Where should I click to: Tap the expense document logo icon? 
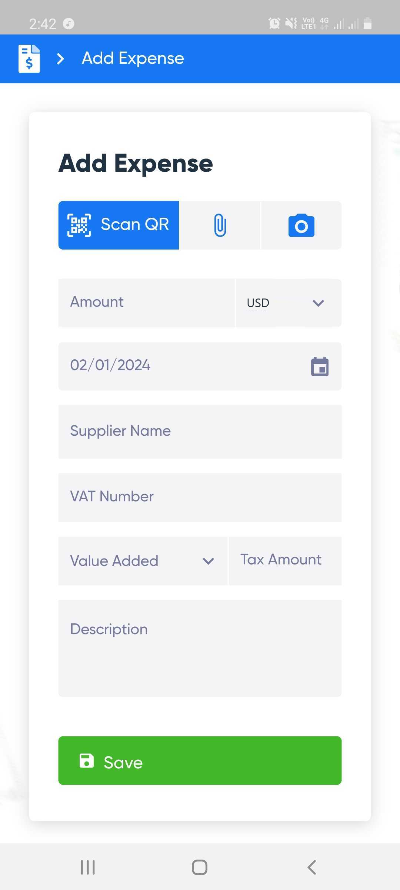[x=29, y=59]
